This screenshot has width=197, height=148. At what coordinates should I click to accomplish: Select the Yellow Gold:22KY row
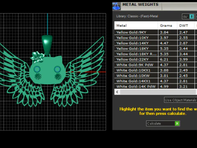(x=156, y=59)
